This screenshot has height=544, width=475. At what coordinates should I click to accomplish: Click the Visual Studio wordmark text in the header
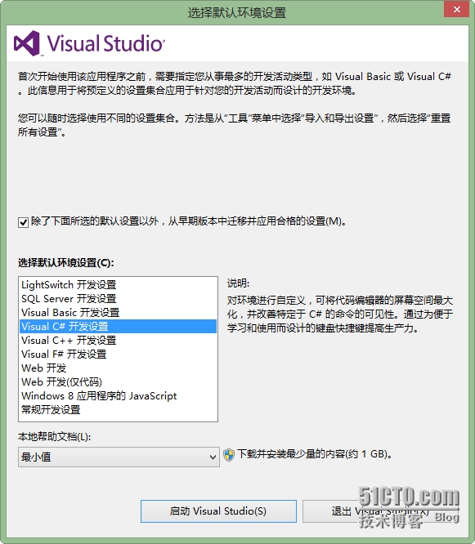pos(105,44)
